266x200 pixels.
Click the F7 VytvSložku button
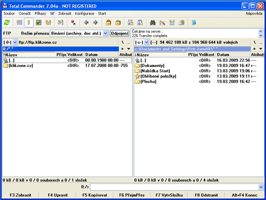(x=169, y=195)
